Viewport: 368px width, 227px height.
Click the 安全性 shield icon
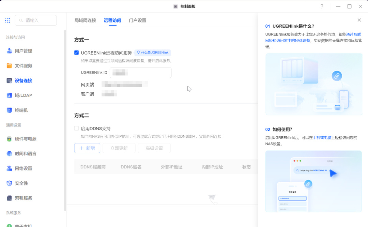click(x=9, y=183)
